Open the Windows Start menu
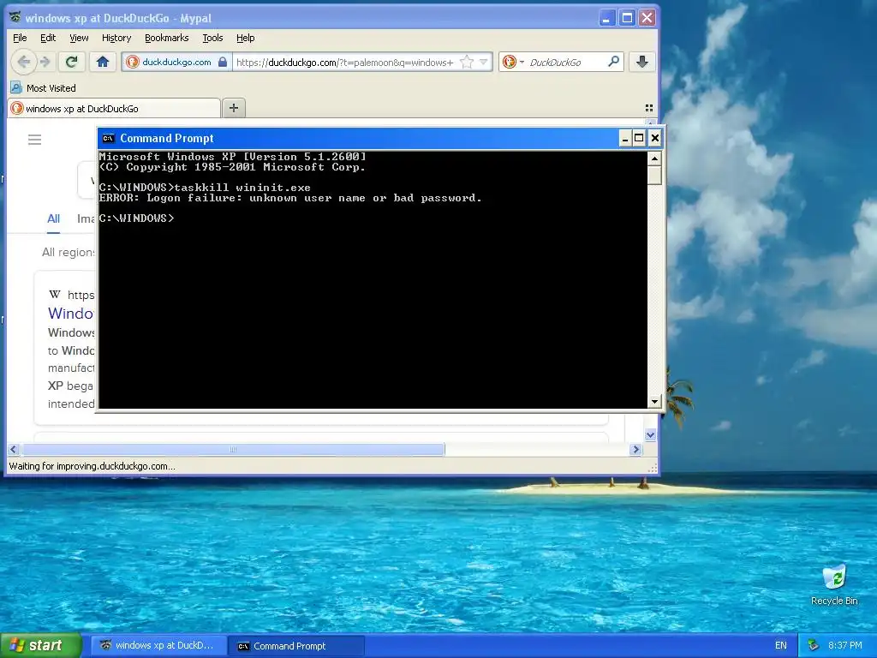Screen dimensions: 877x658 pyautogui.click(x=41, y=645)
